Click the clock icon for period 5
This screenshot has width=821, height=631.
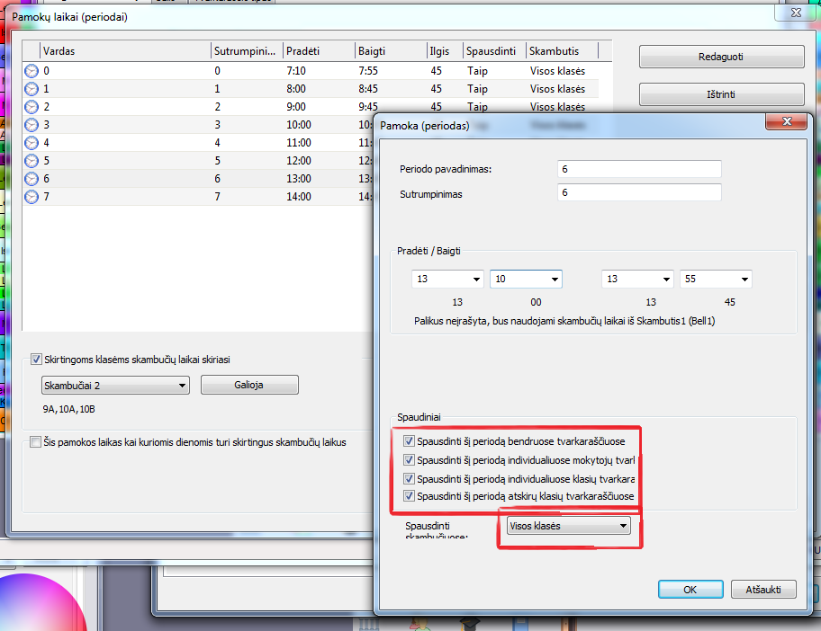(x=32, y=161)
